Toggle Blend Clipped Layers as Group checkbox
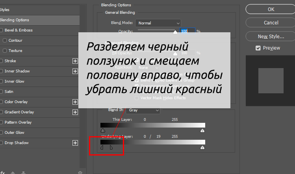The image size is (295, 174). coord(137,80)
